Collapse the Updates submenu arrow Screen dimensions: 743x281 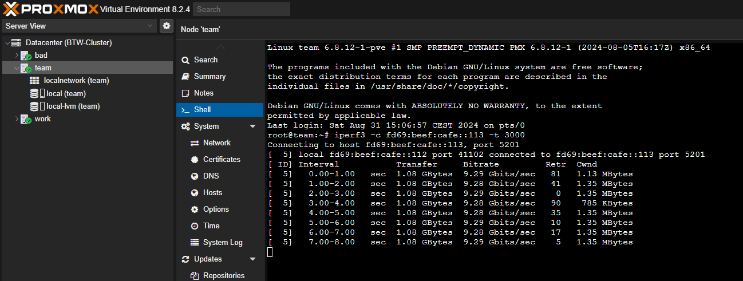252,259
